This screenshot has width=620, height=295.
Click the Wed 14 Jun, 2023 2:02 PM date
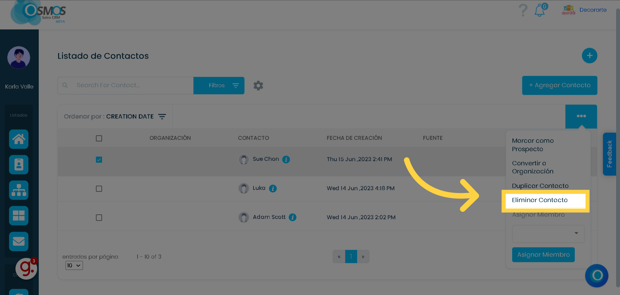click(x=361, y=218)
